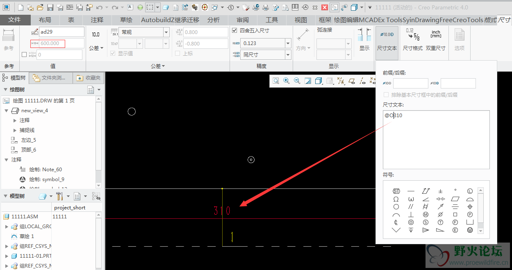Insert the circled P symbol

coord(470,215)
